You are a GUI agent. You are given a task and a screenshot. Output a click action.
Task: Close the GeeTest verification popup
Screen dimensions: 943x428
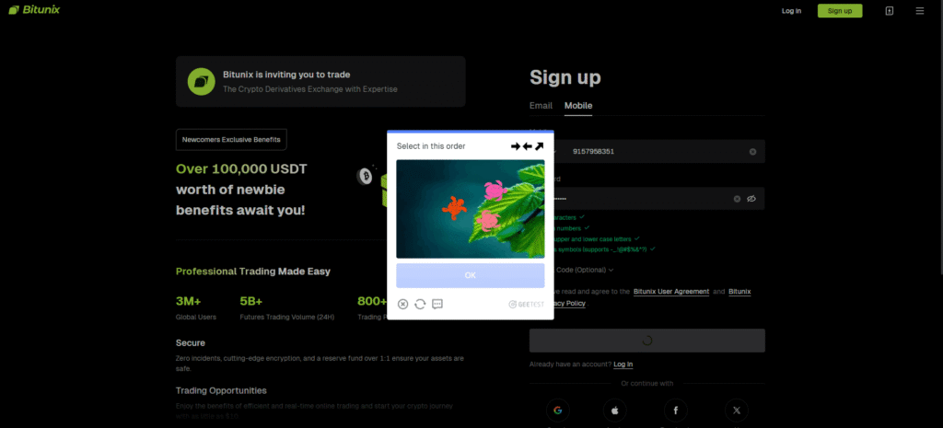(x=402, y=304)
